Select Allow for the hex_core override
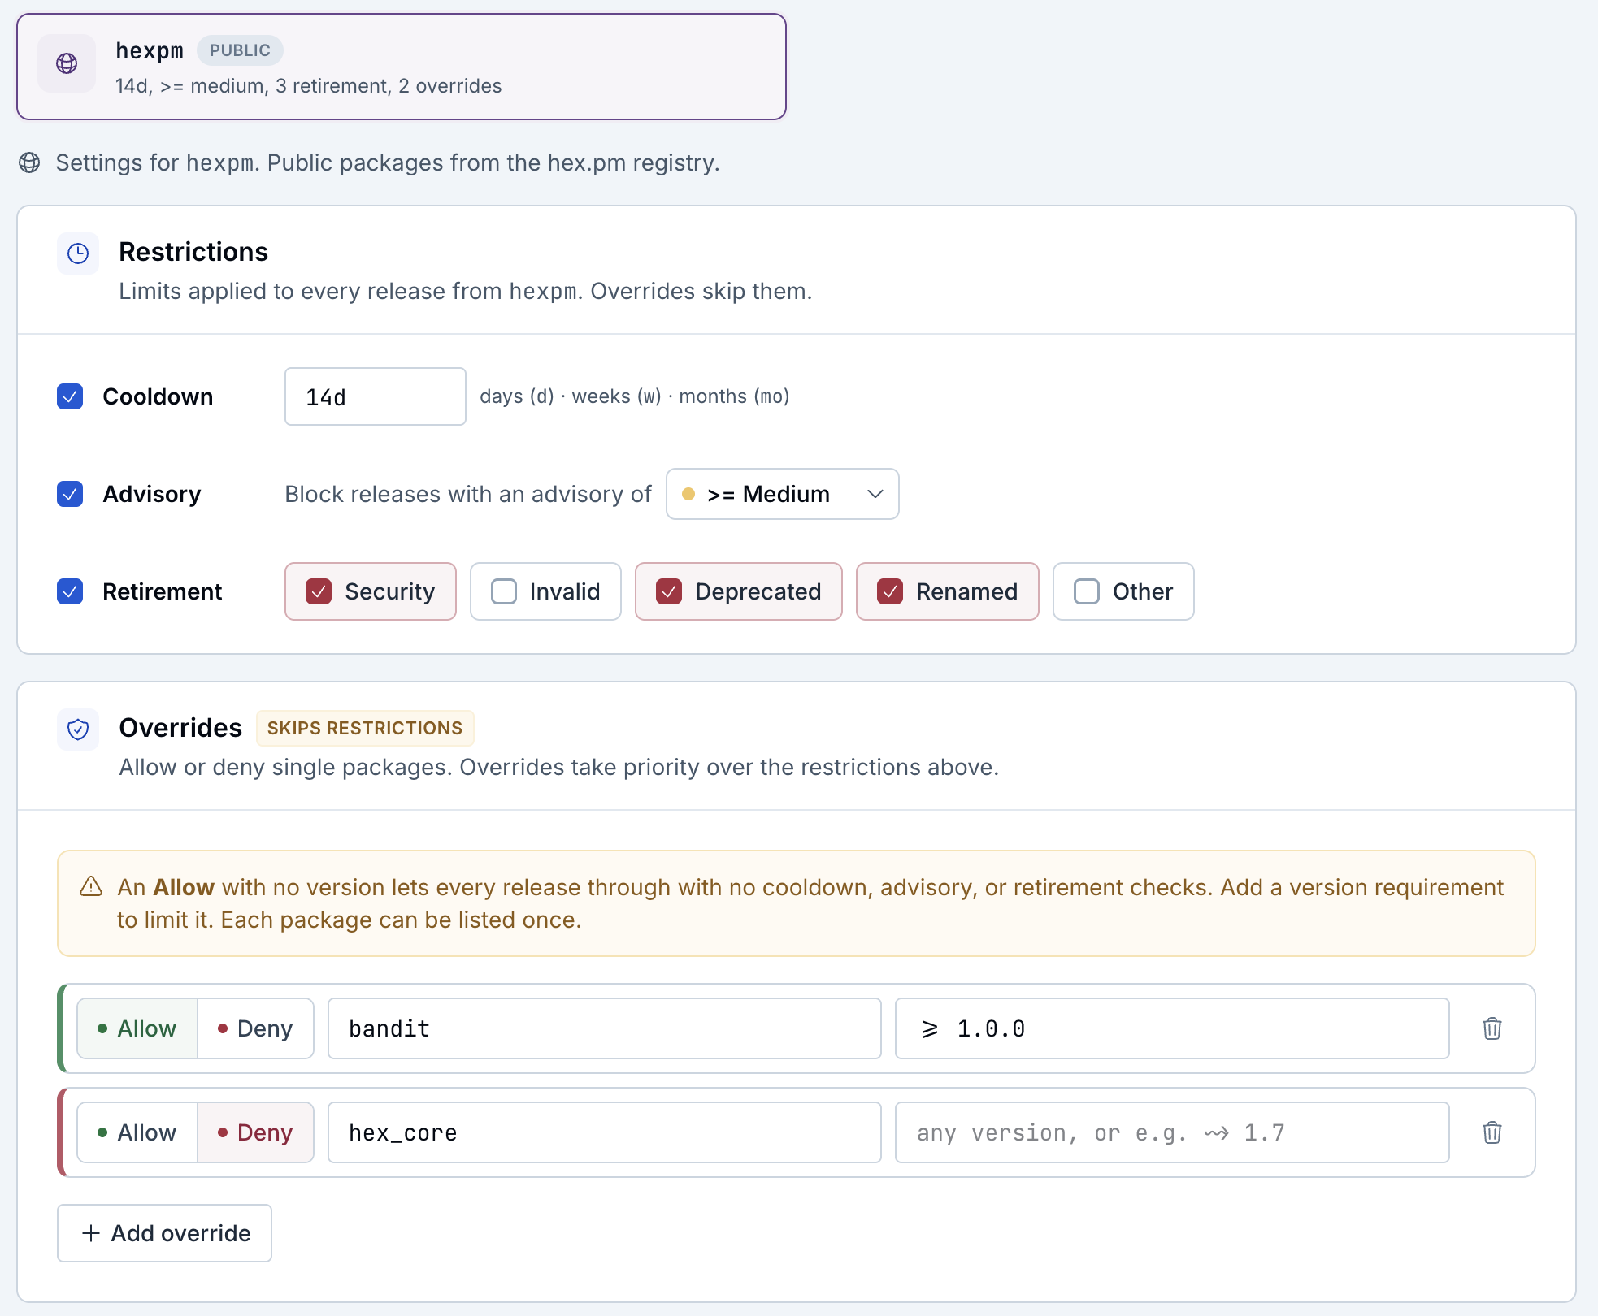The image size is (1598, 1316). pos(137,1132)
